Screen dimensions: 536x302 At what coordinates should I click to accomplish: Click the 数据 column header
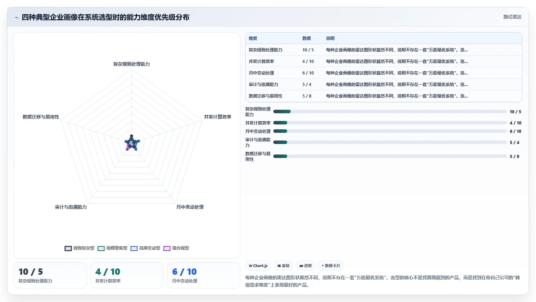click(x=306, y=38)
